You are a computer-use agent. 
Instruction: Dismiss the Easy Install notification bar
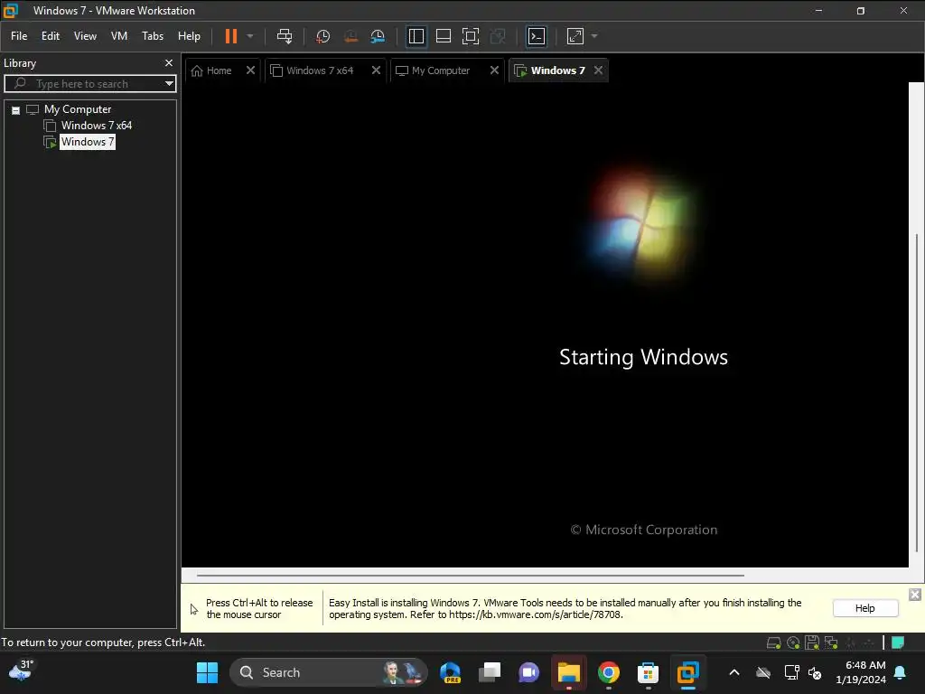click(914, 595)
